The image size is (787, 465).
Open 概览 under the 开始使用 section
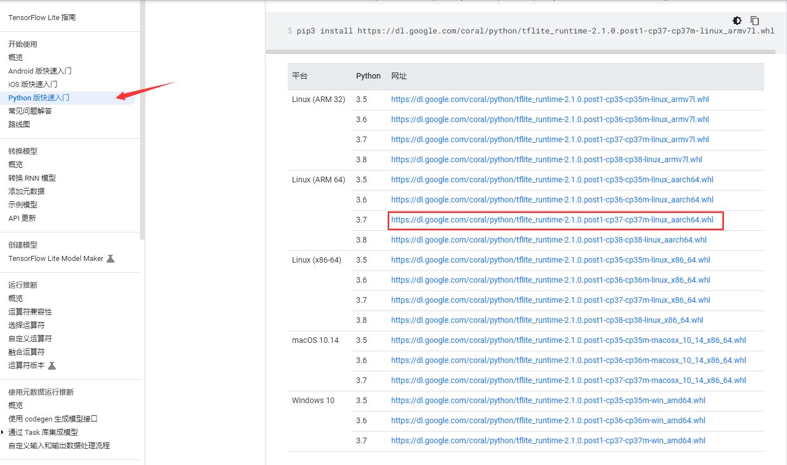pos(16,57)
